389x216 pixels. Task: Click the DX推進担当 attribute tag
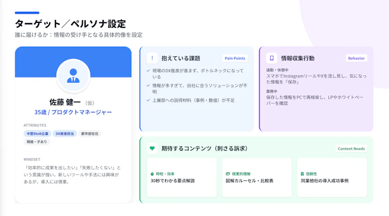click(65, 133)
